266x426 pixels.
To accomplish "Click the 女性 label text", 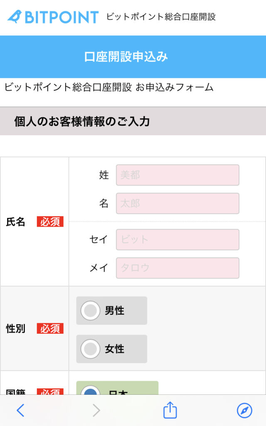I will point(115,349).
